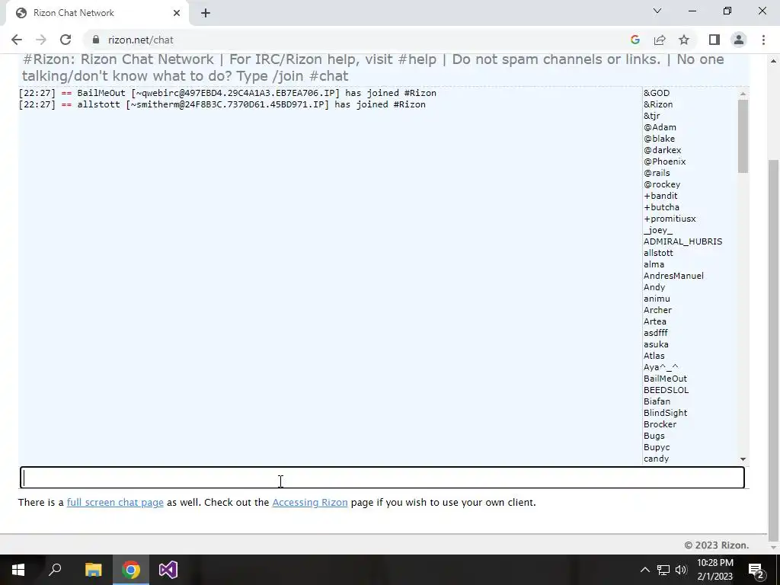Image resolution: width=780 pixels, height=585 pixels.
Task: Select nick animu in the user list
Action: [x=657, y=299]
